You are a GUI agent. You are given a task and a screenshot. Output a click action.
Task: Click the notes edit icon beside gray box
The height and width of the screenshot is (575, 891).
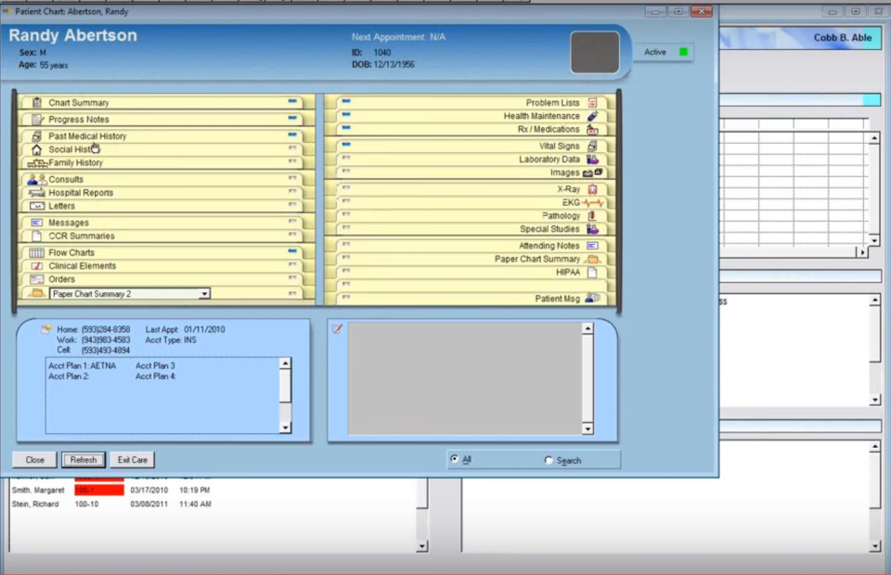point(338,328)
